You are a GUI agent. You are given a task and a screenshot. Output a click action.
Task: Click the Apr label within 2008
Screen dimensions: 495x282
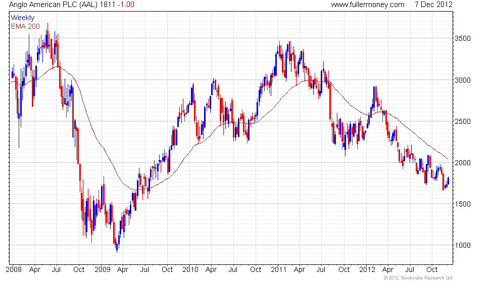click(35, 270)
